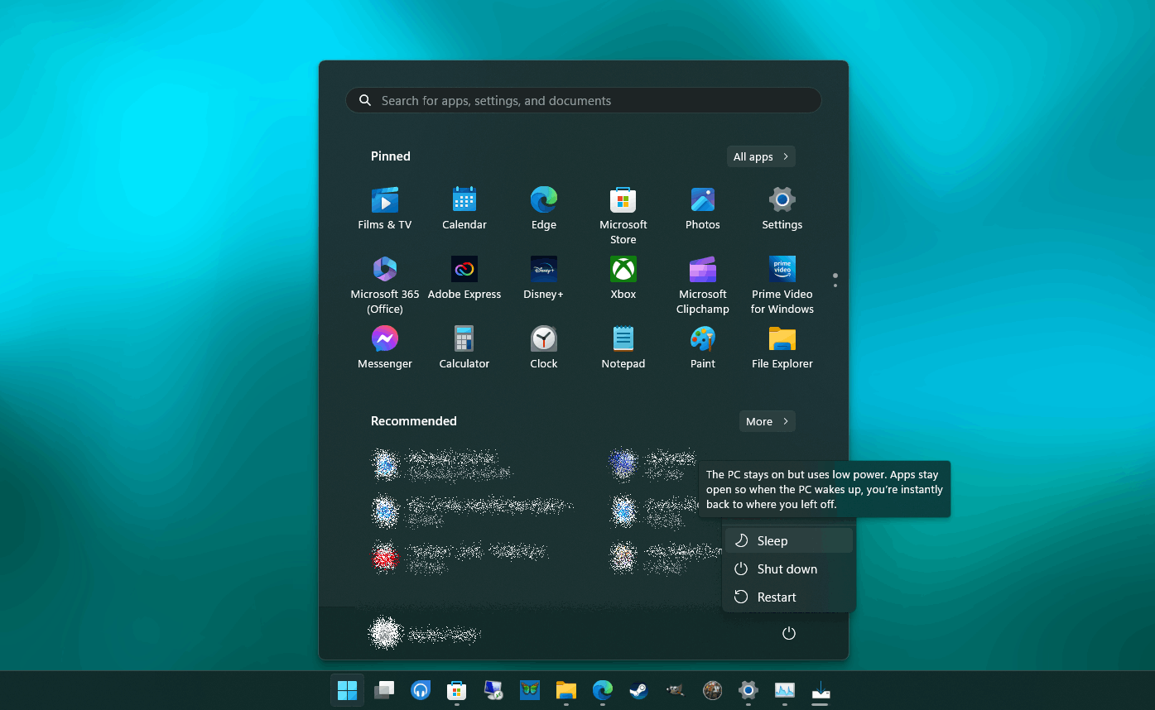Open Settings from the Pinned grid

[x=782, y=209]
